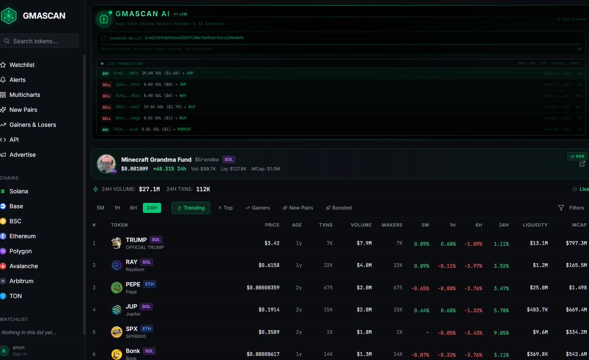The height and width of the screenshot is (360, 589).
Task: Switch to the Gainers tab
Action: pos(258,208)
